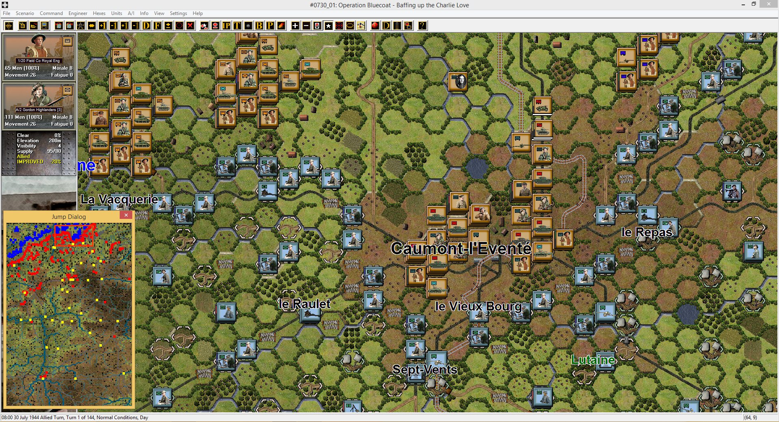Click the Caumont-l'Eventé town label
This screenshot has height=422, width=779.
pos(461,248)
